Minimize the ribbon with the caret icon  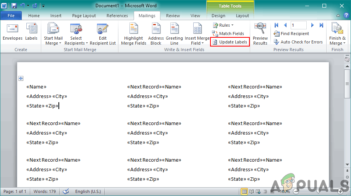[x=338, y=16]
